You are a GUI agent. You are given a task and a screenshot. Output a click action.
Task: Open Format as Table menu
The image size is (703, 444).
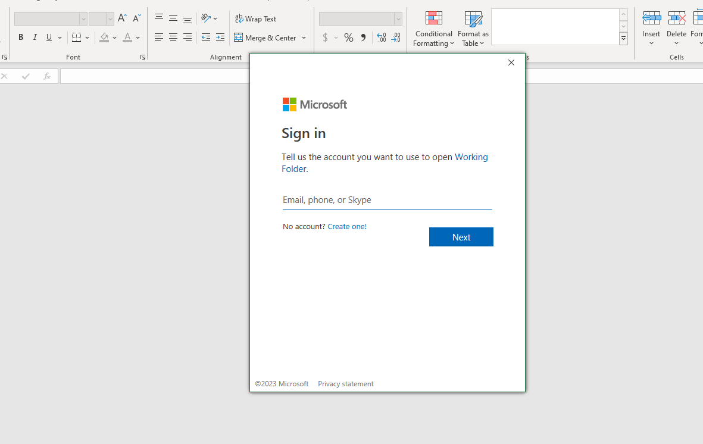tap(473, 29)
